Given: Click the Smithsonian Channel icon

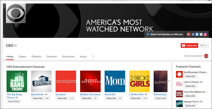Looking at the screenshot, I should point(179,74).
